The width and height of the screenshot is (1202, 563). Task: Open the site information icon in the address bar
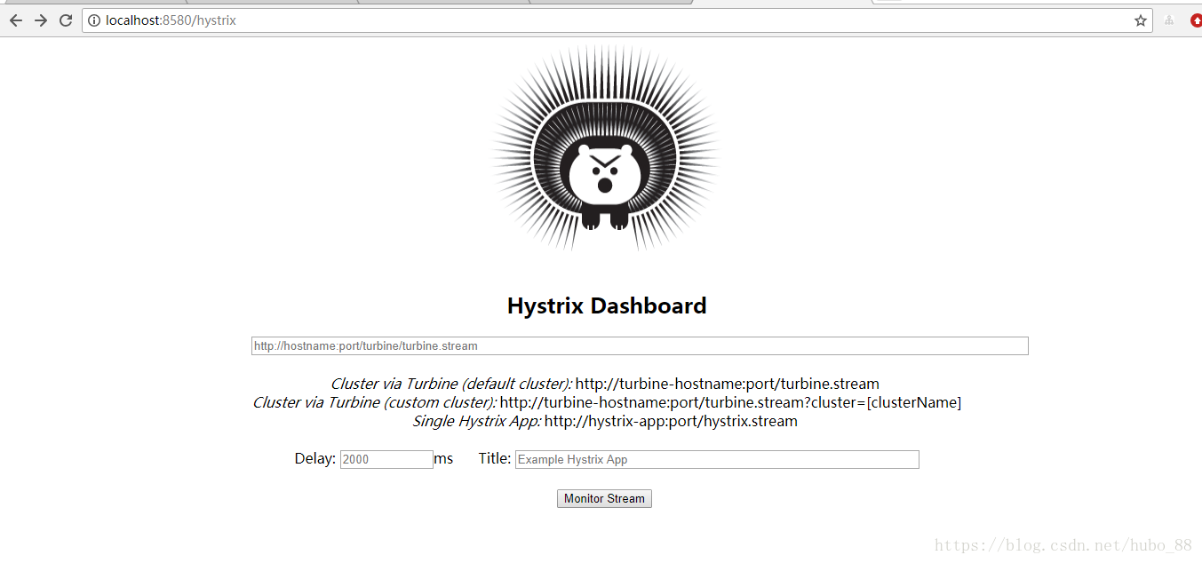pyautogui.click(x=93, y=20)
